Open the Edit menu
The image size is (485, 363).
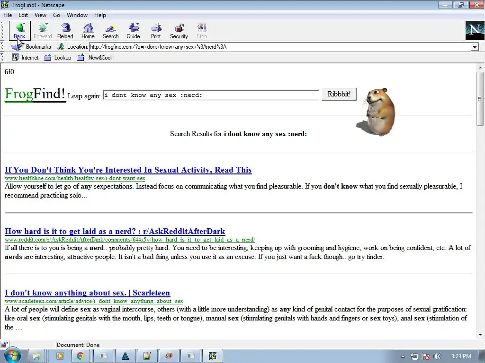click(23, 15)
